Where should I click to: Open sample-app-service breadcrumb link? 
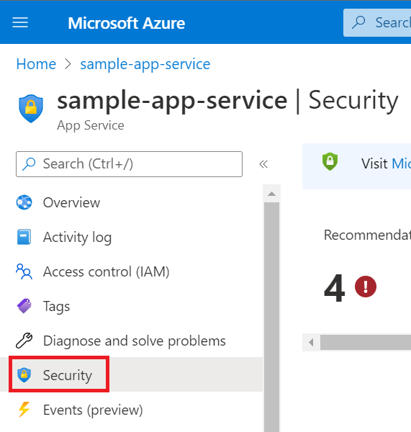pos(145,64)
